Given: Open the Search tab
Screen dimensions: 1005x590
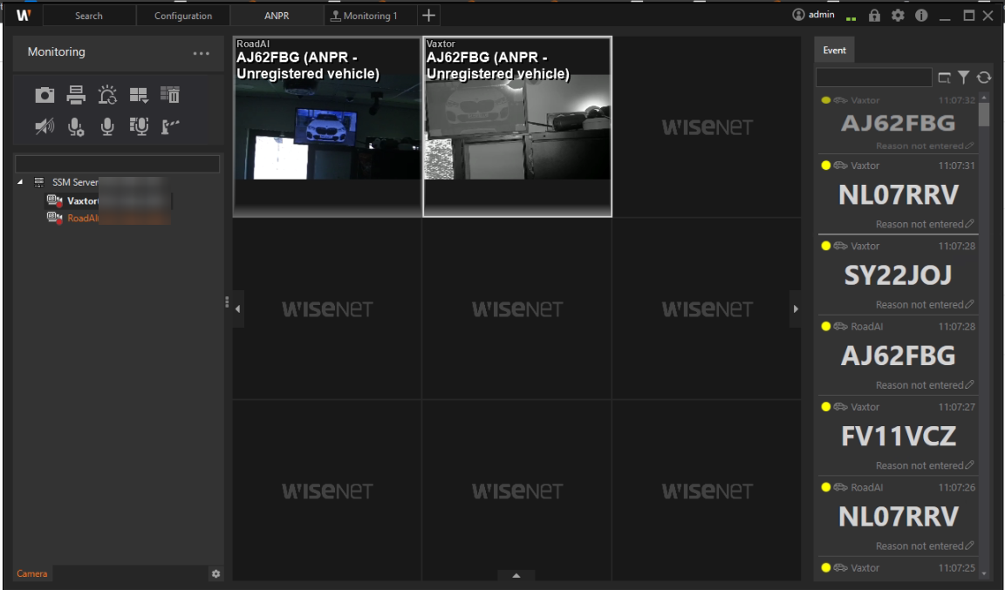Looking at the screenshot, I should coord(89,16).
